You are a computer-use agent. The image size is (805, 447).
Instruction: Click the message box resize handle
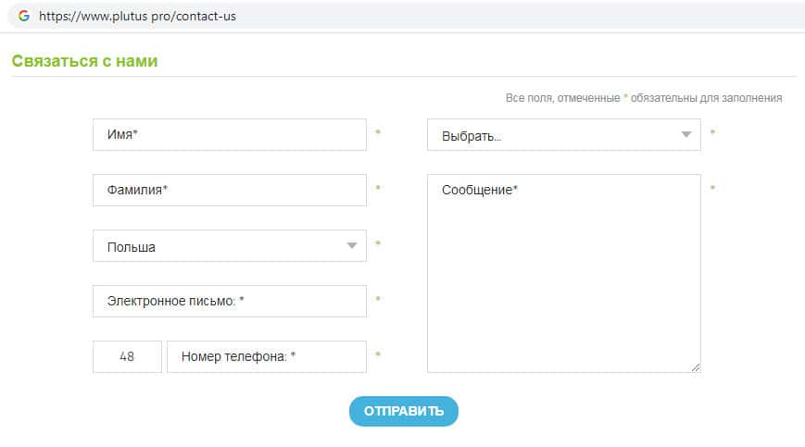696,367
